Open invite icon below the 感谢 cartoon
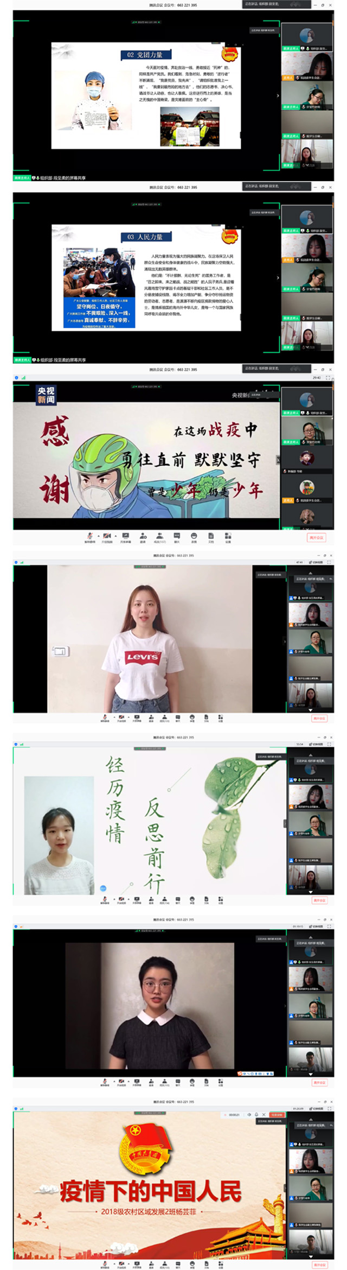 (143, 536)
